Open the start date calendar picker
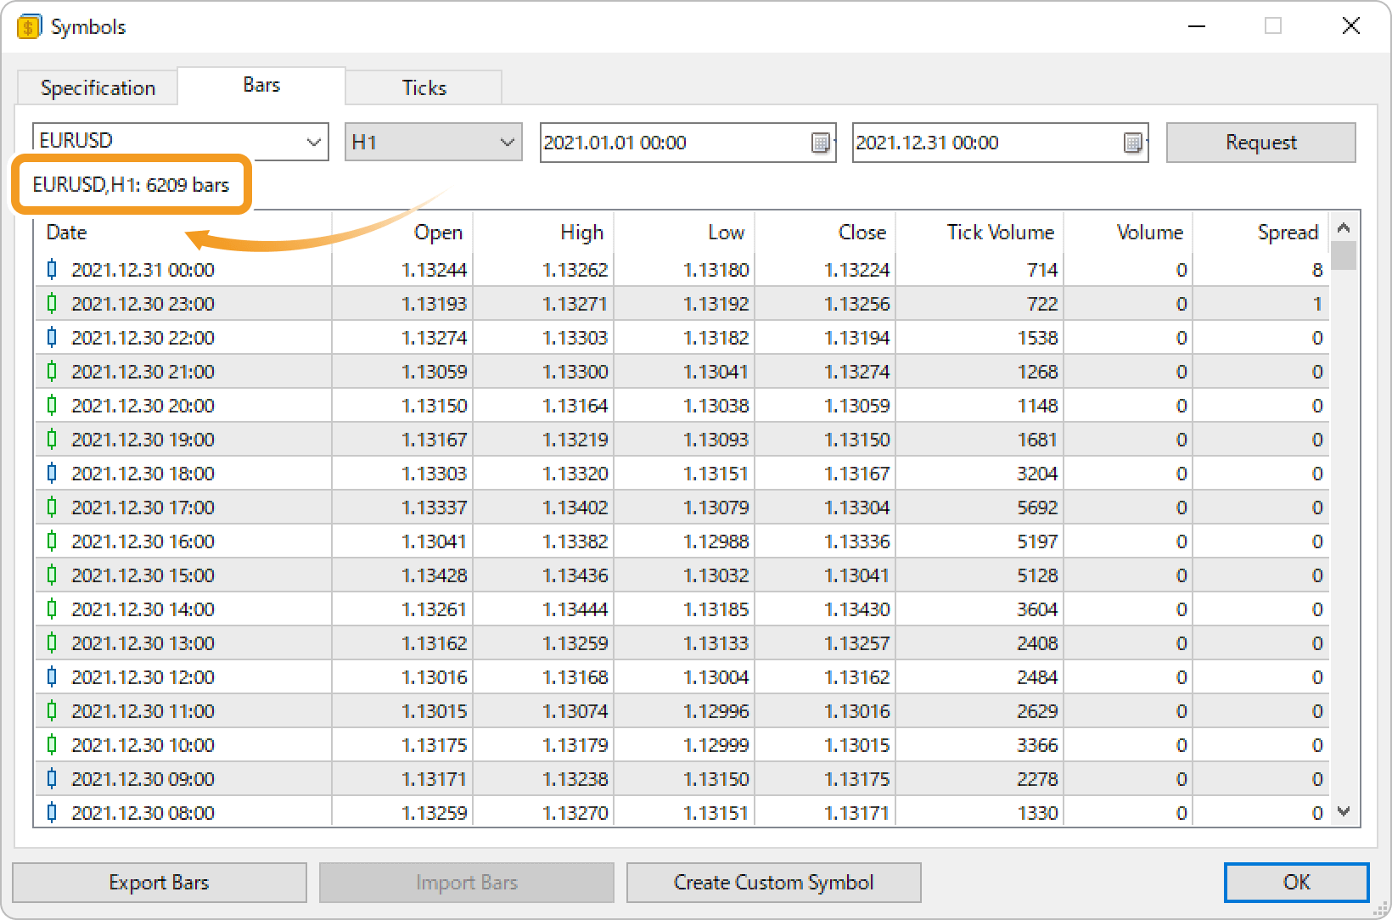 tap(820, 143)
